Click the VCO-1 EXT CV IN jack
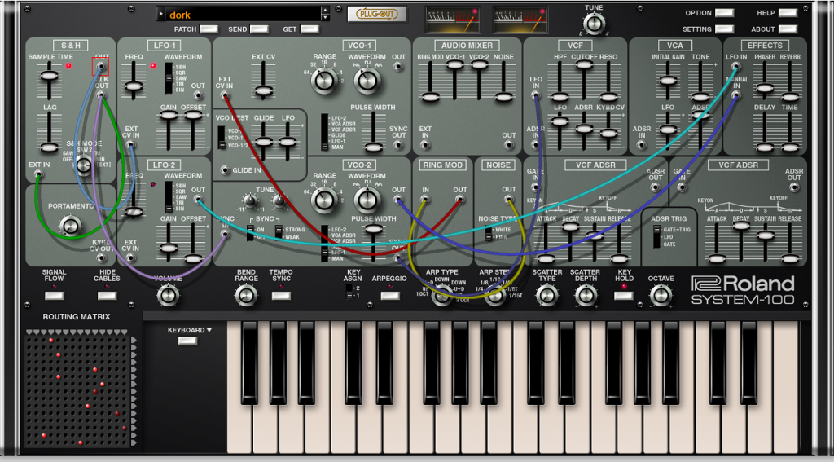The image size is (834, 462). tap(225, 96)
